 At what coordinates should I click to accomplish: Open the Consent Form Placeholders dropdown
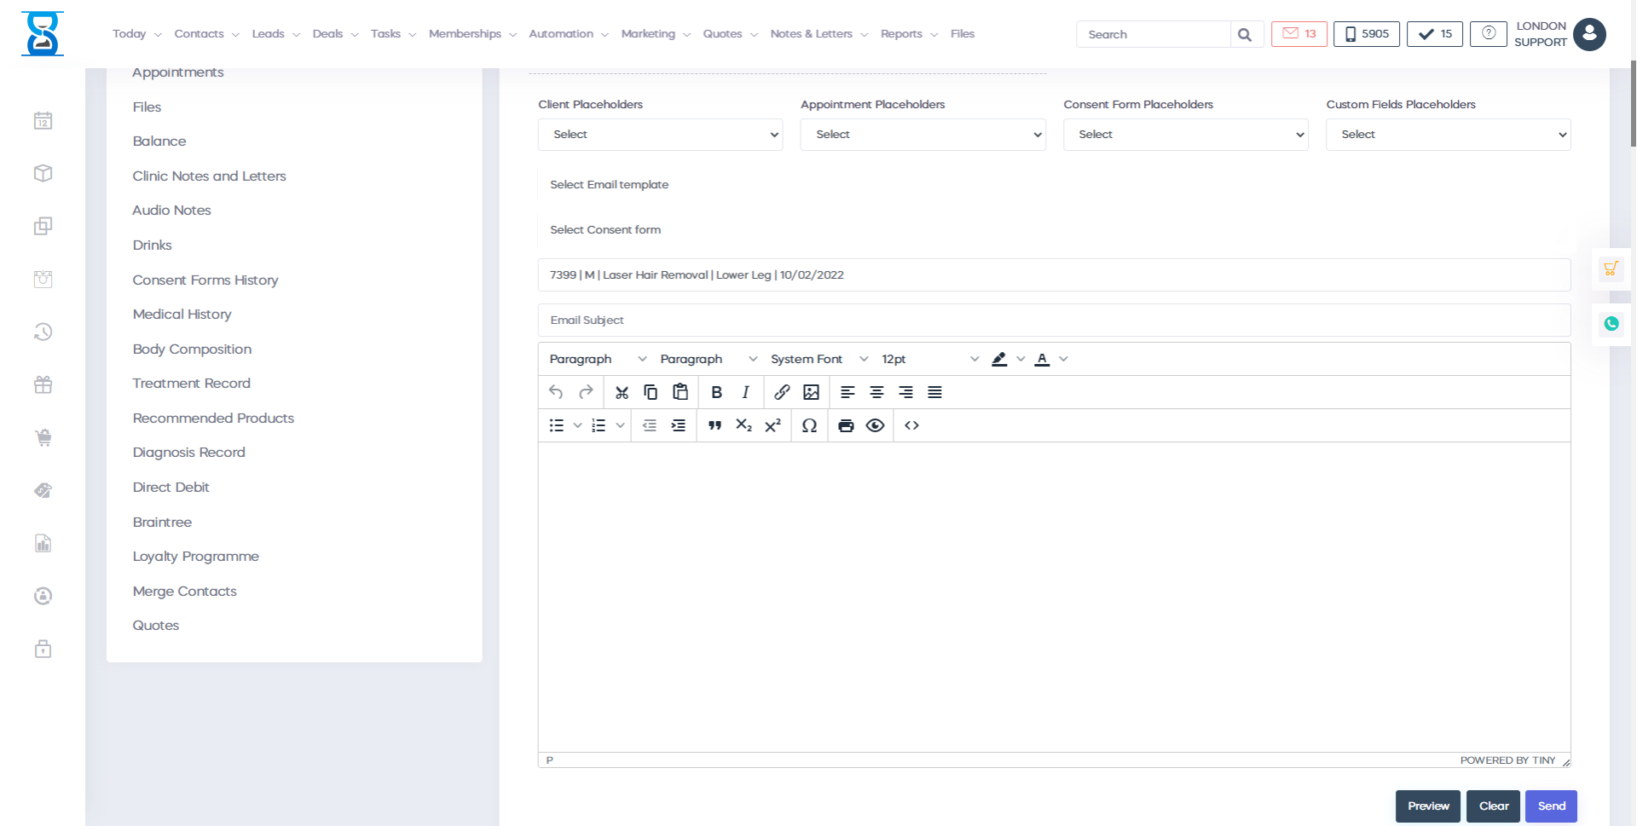pyautogui.click(x=1185, y=135)
